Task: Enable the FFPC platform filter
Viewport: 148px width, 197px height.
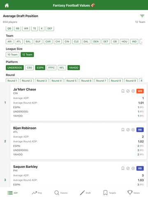Action: [51, 68]
